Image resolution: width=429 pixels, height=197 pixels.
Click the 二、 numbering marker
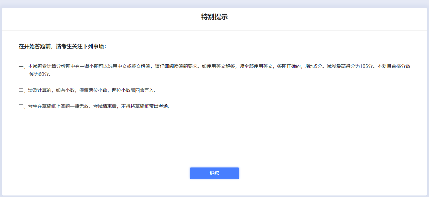click(x=23, y=90)
